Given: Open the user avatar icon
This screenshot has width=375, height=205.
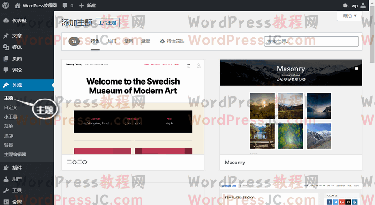Looking at the screenshot, I should [363, 6].
